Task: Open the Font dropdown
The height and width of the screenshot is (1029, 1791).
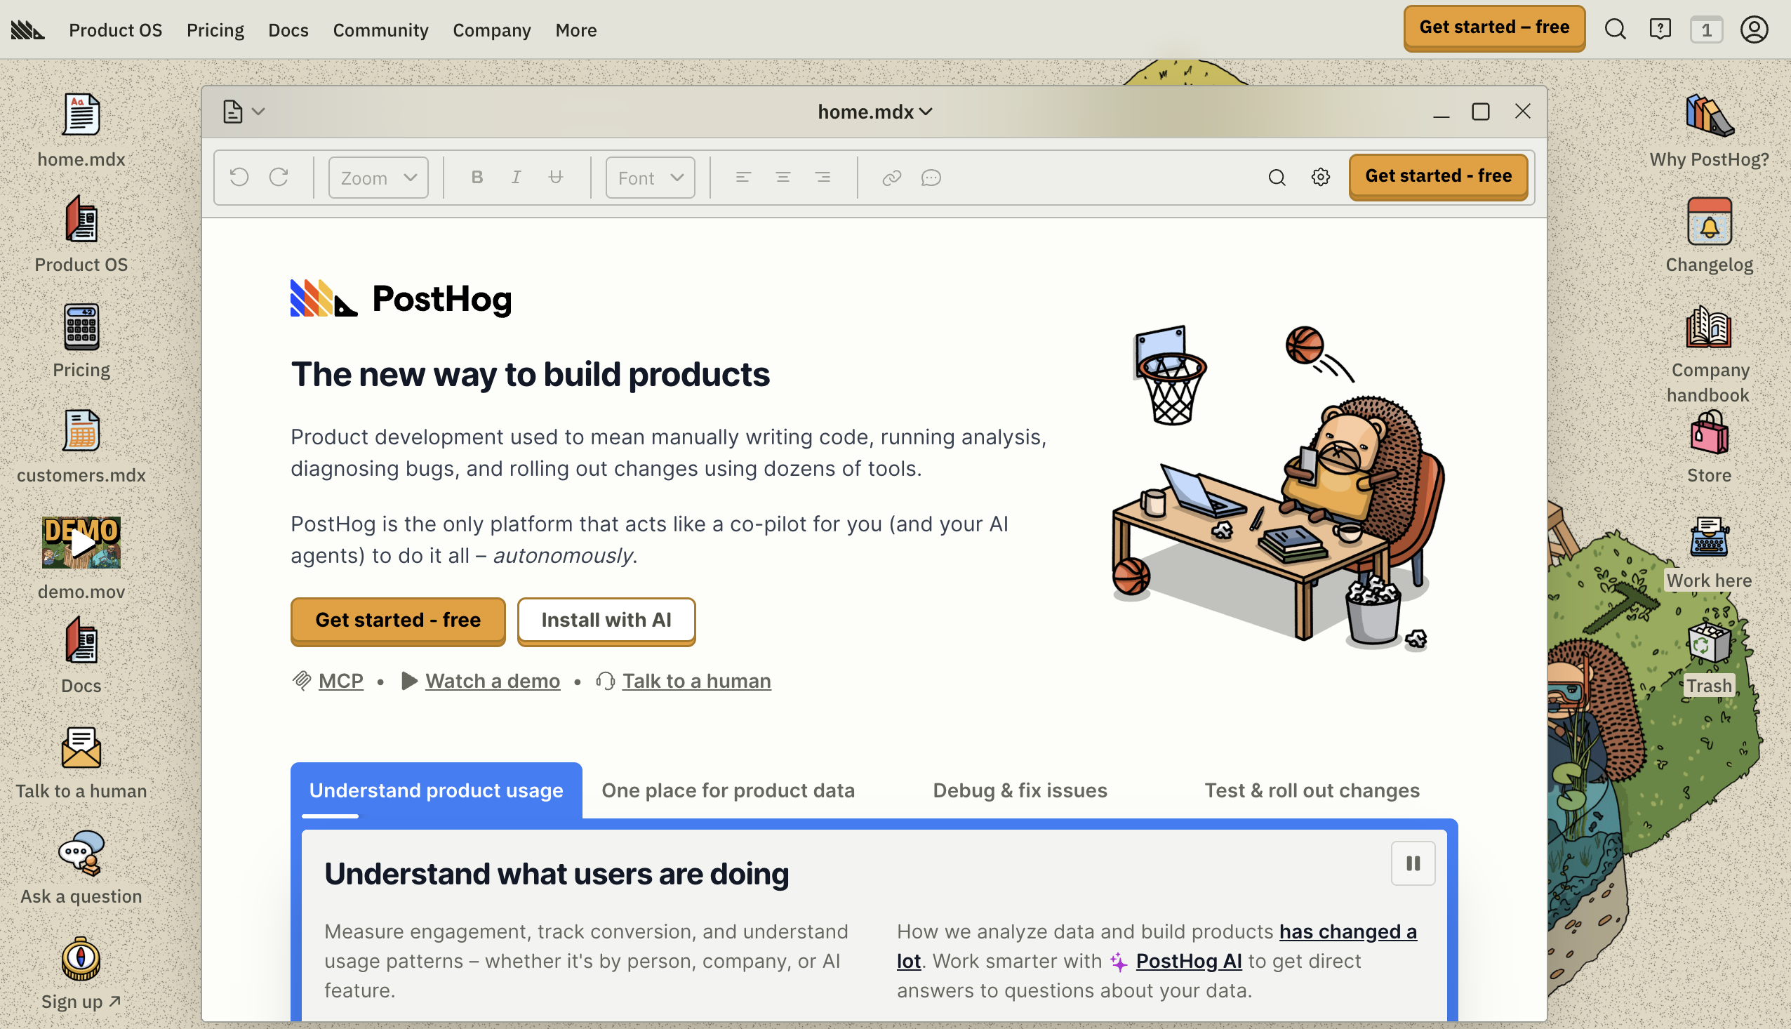Action: point(650,178)
